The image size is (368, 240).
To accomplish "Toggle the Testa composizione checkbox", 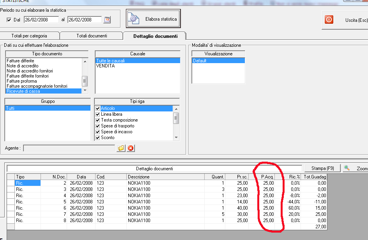I will tap(98, 120).
